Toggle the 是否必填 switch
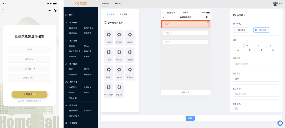The height and width of the screenshot is (128, 285). [x=235, y=109]
